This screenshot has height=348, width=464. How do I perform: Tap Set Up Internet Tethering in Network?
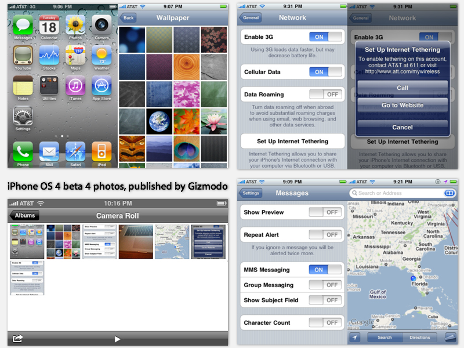[292, 142]
